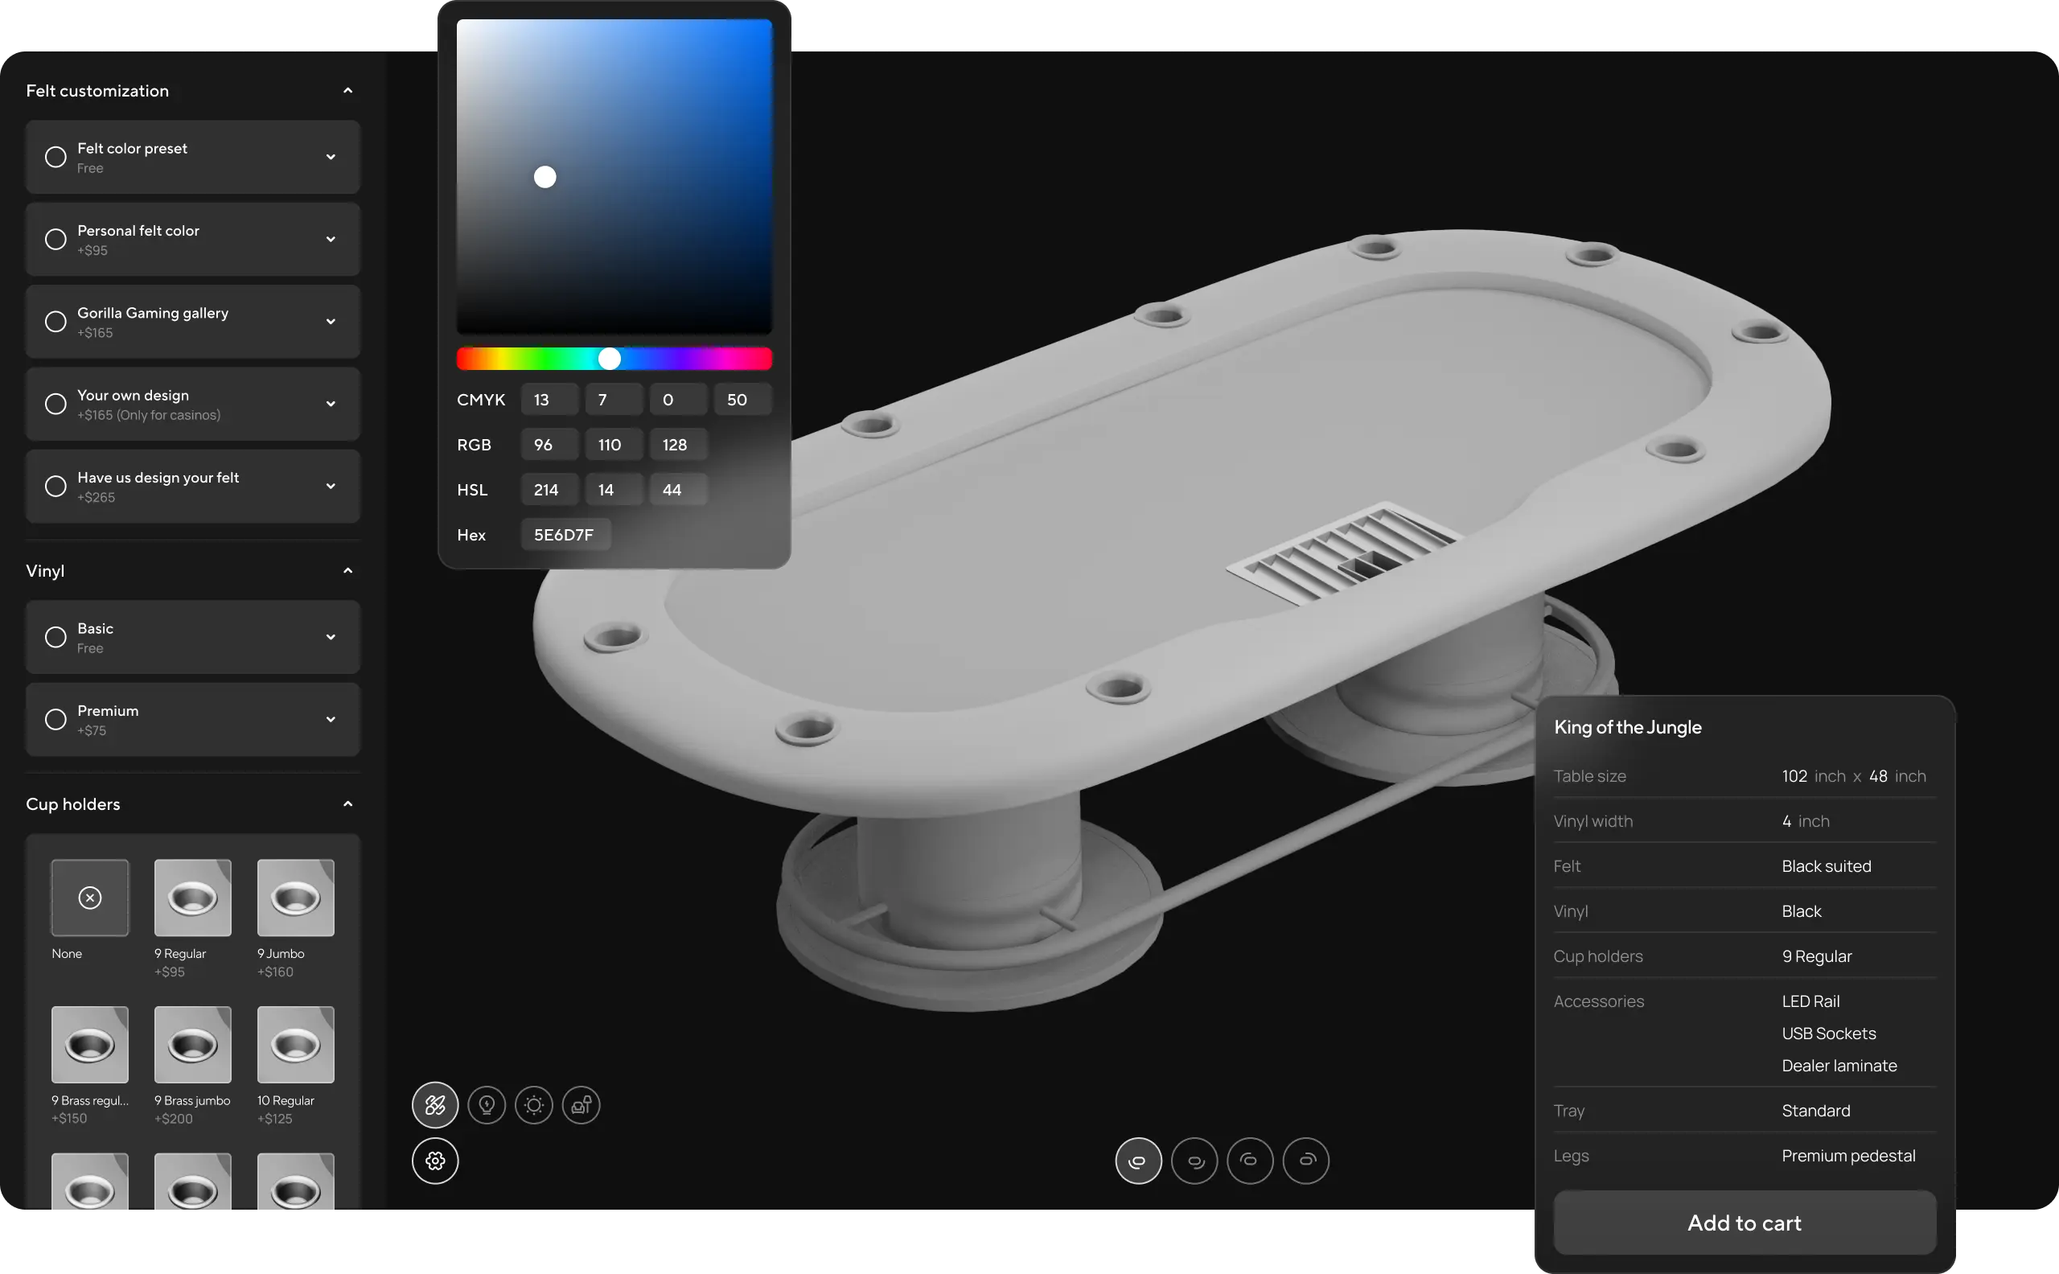
Task: Click the lightbulb lighting mode icon
Action: tap(486, 1104)
